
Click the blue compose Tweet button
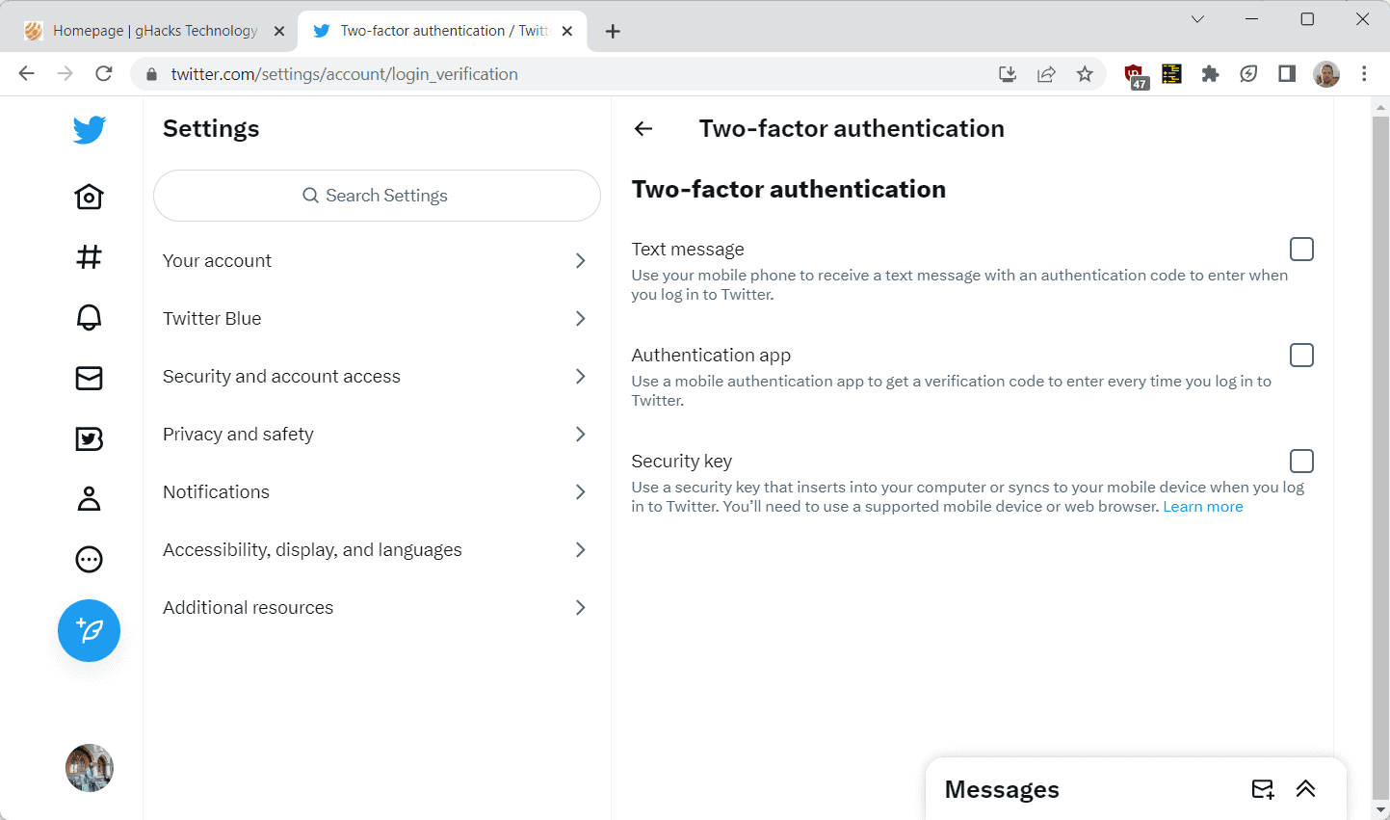coord(89,630)
